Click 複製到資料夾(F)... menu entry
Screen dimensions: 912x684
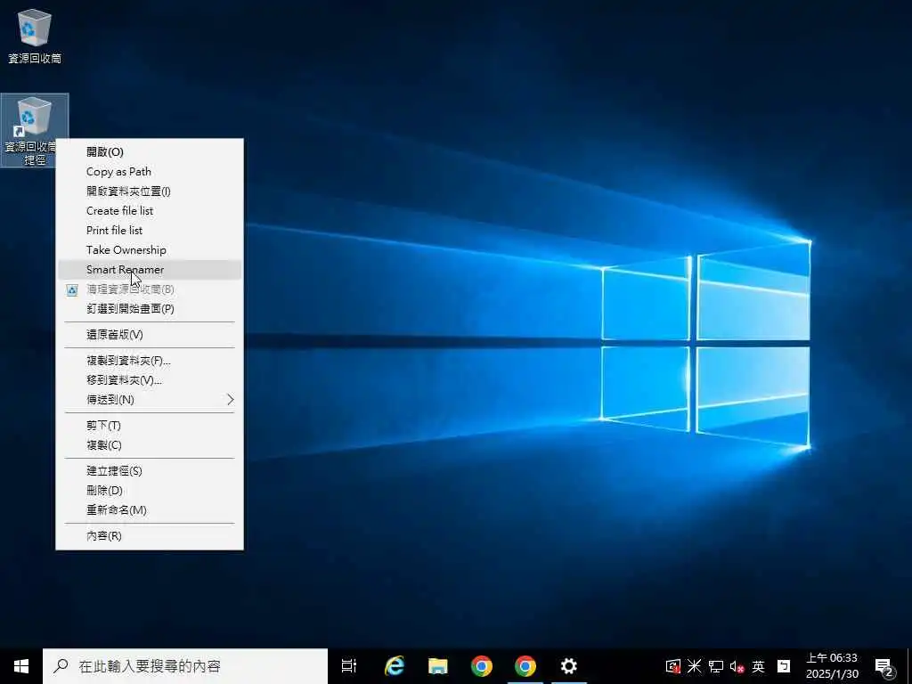[150, 361]
